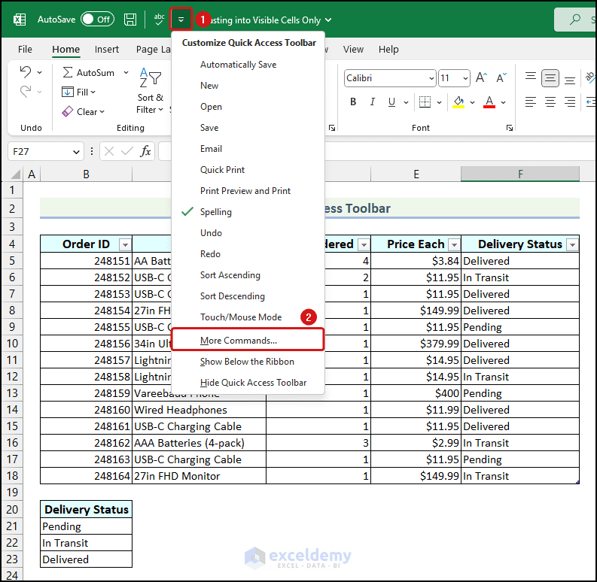Uncheck Spelling in the customize menu
The height and width of the screenshot is (582, 597).
click(248, 212)
